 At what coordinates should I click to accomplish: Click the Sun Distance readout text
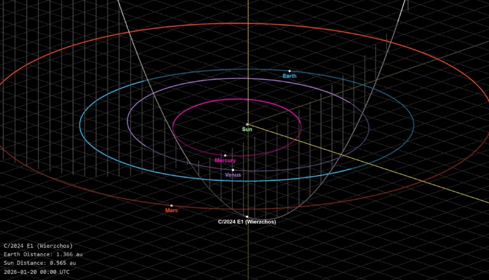(41, 263)
